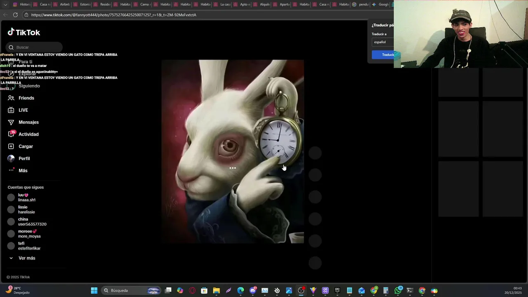Click the Friends people icon

click(x=11, y=98)
